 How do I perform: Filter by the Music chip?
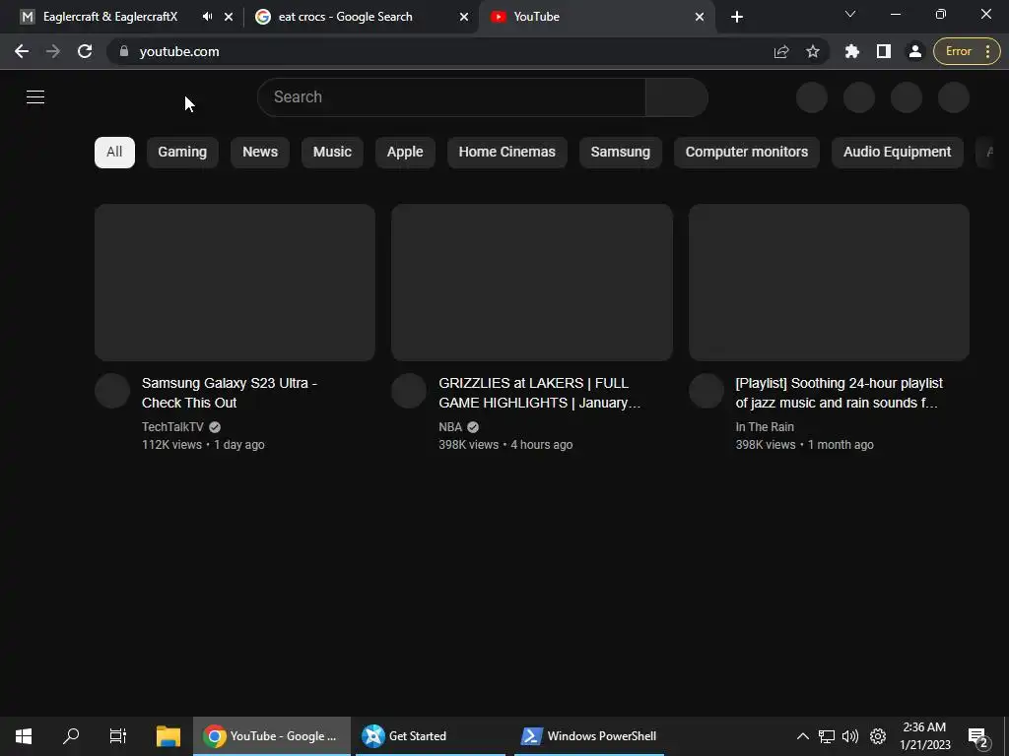tap(332, 153)
